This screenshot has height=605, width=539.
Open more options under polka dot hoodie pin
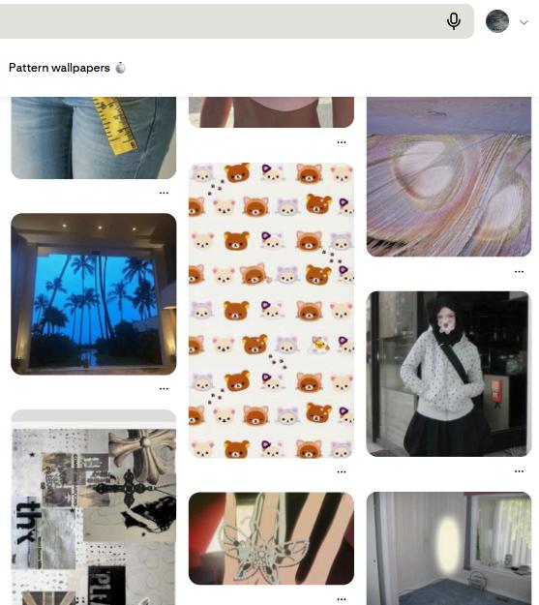[x=519, y=471]
